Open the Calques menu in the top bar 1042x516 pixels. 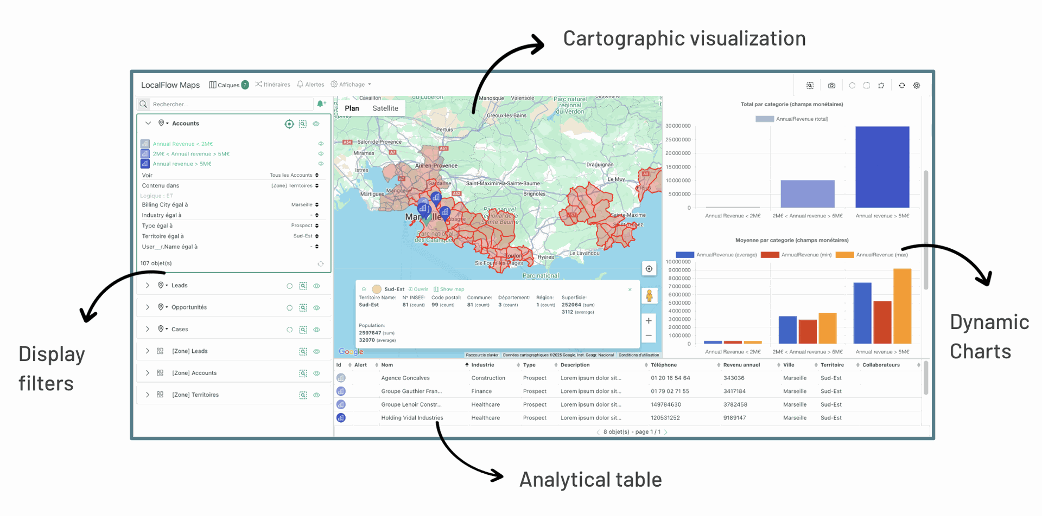tap(227, 84)
